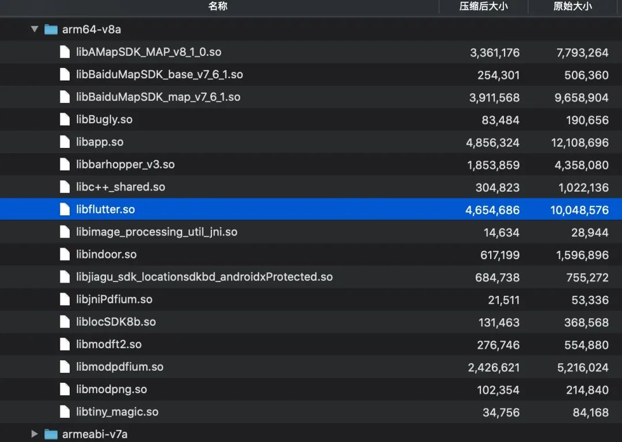Screen dimensions: 622x442
Task: Select file name libBaiduMapSDK_base_v7_6_1.so
Action: (160, 74)
